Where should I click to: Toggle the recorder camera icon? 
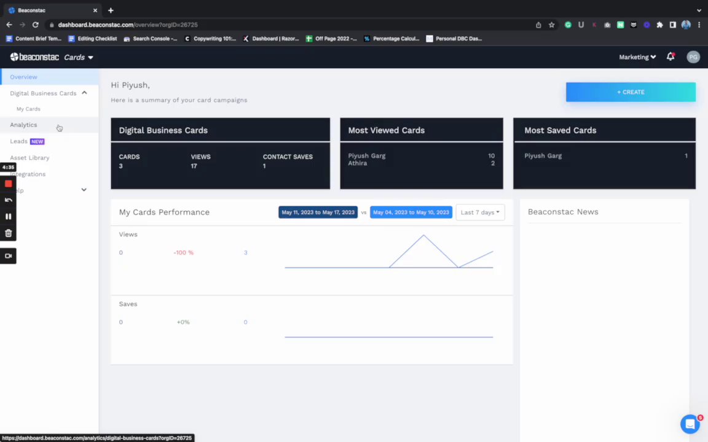[8, 256]
